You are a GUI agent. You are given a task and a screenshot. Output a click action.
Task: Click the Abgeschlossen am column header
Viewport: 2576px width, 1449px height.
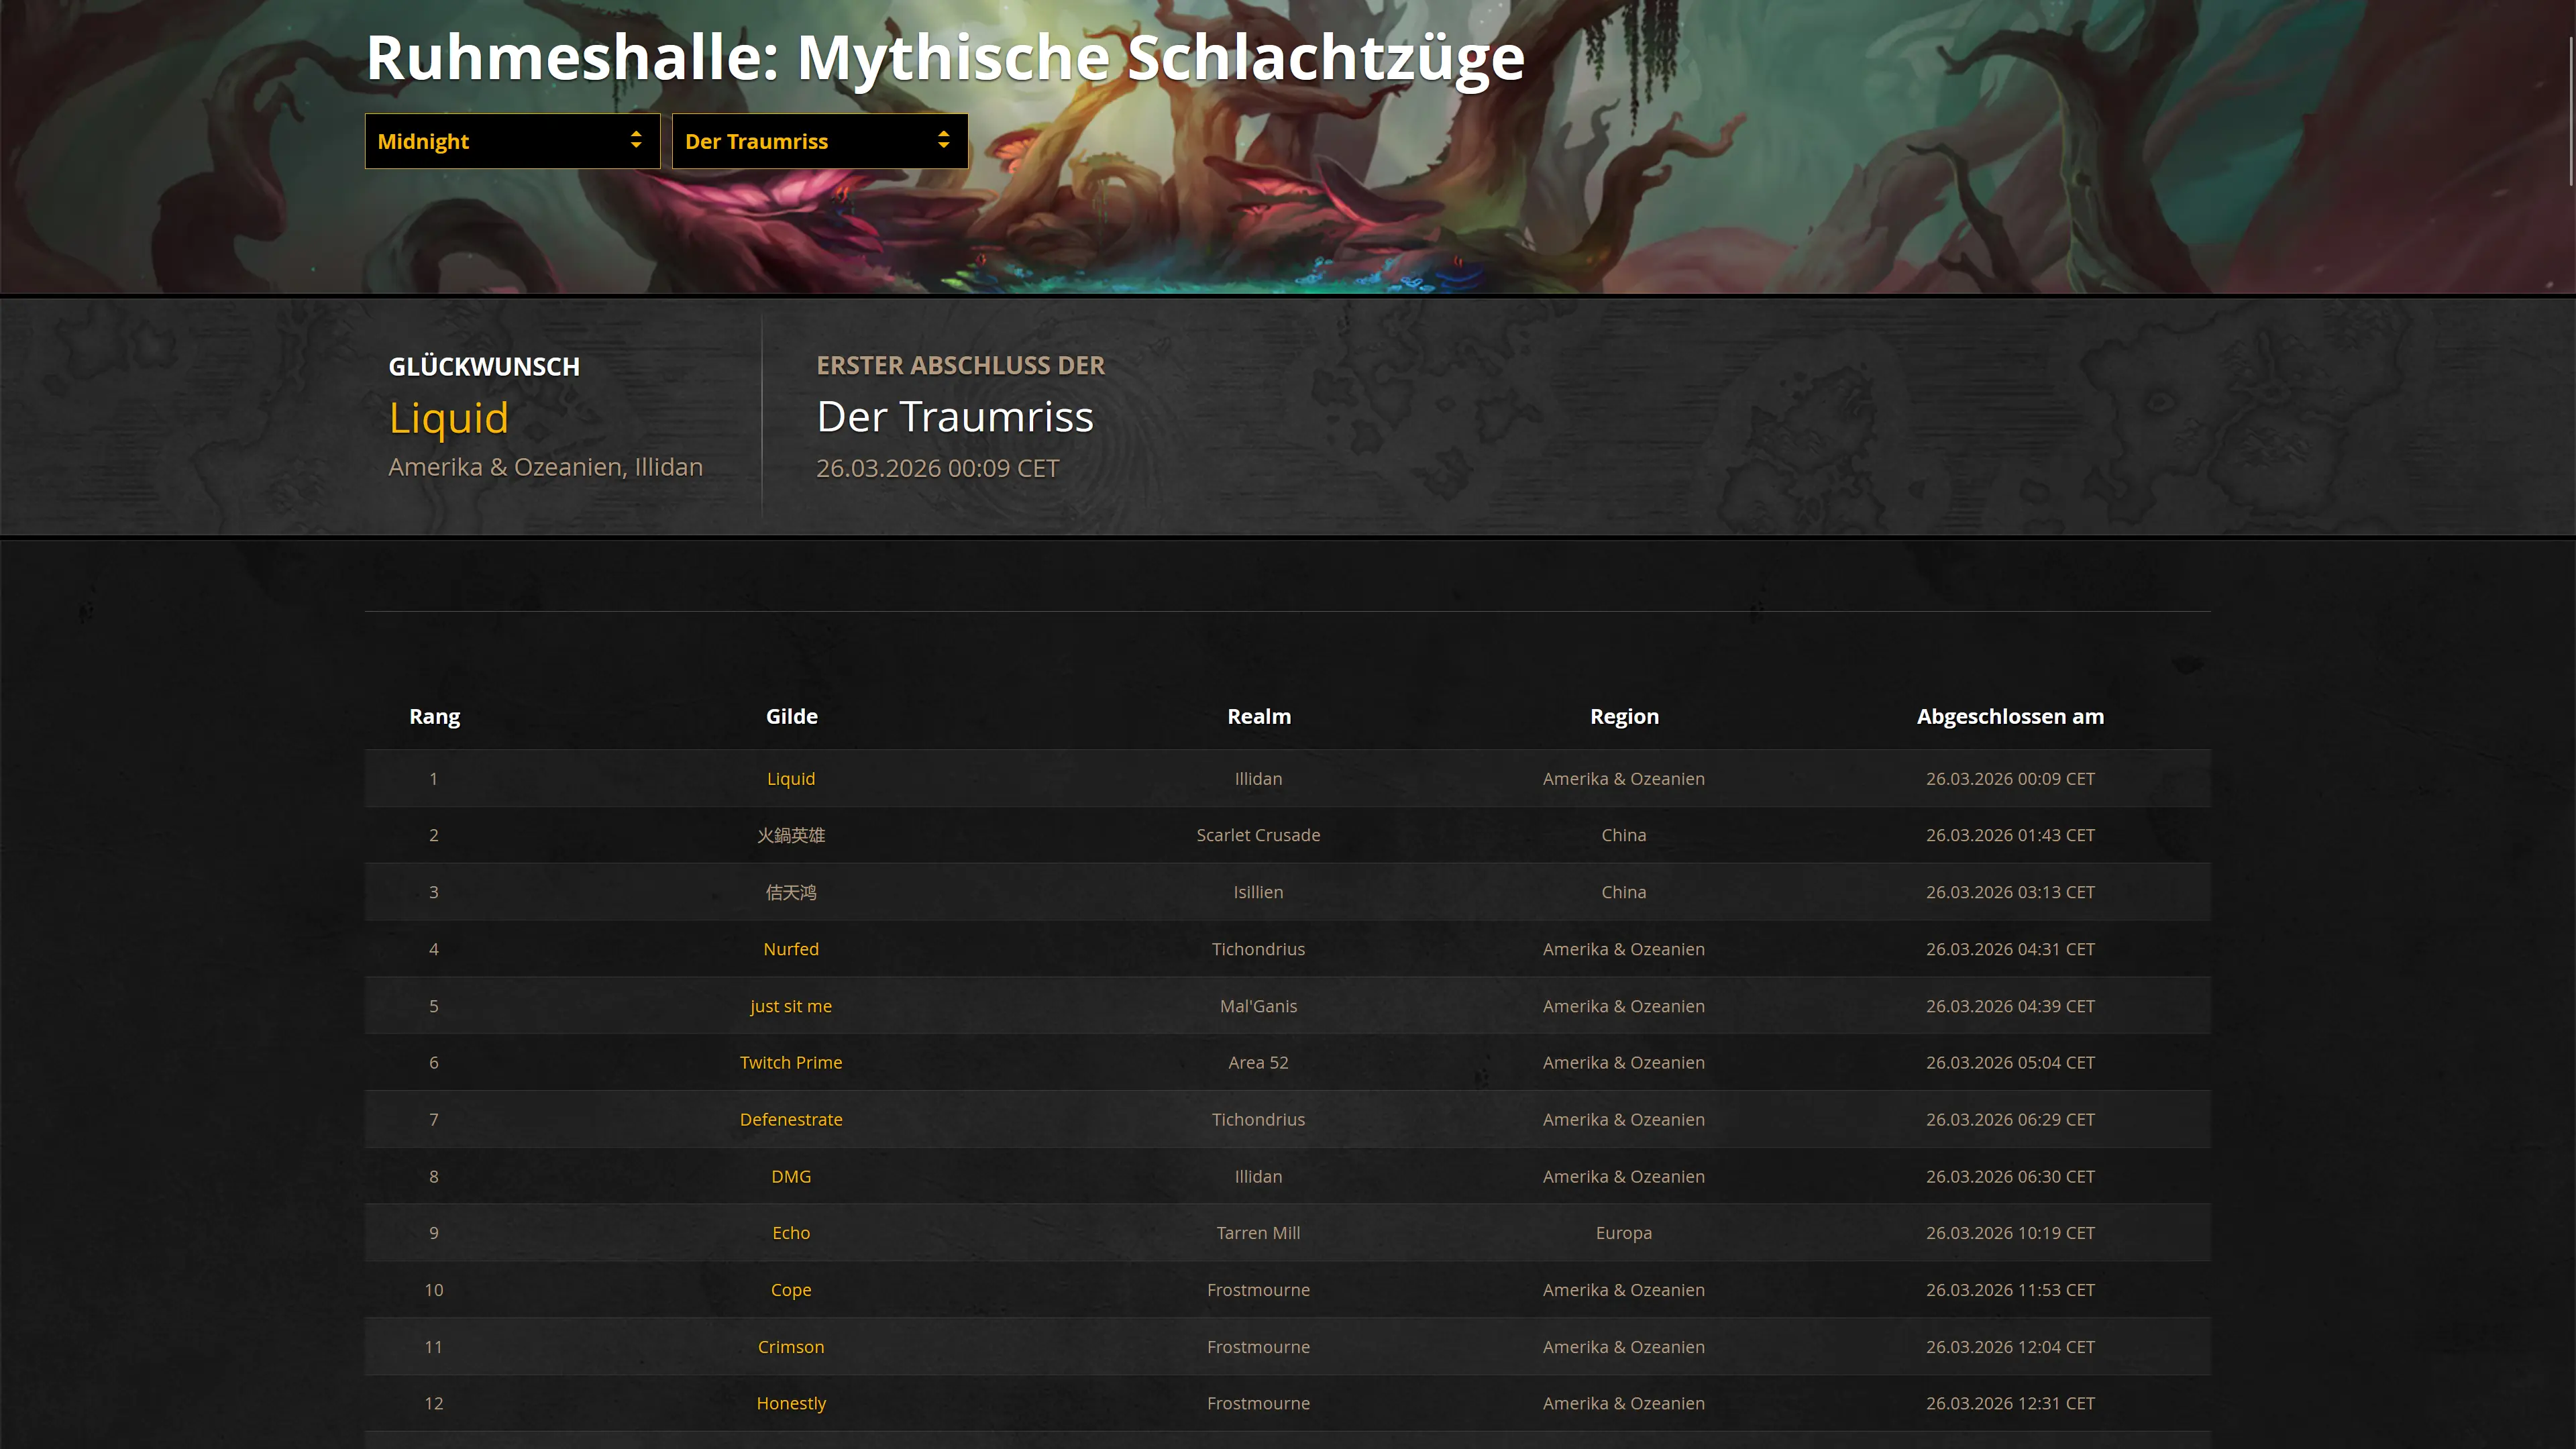(2009, 716)
